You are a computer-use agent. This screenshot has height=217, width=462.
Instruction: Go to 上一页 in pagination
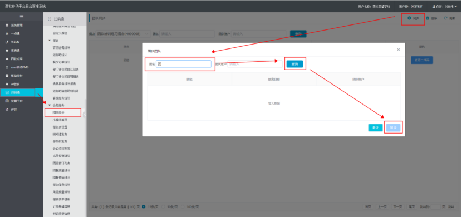[x=382, y=206]
